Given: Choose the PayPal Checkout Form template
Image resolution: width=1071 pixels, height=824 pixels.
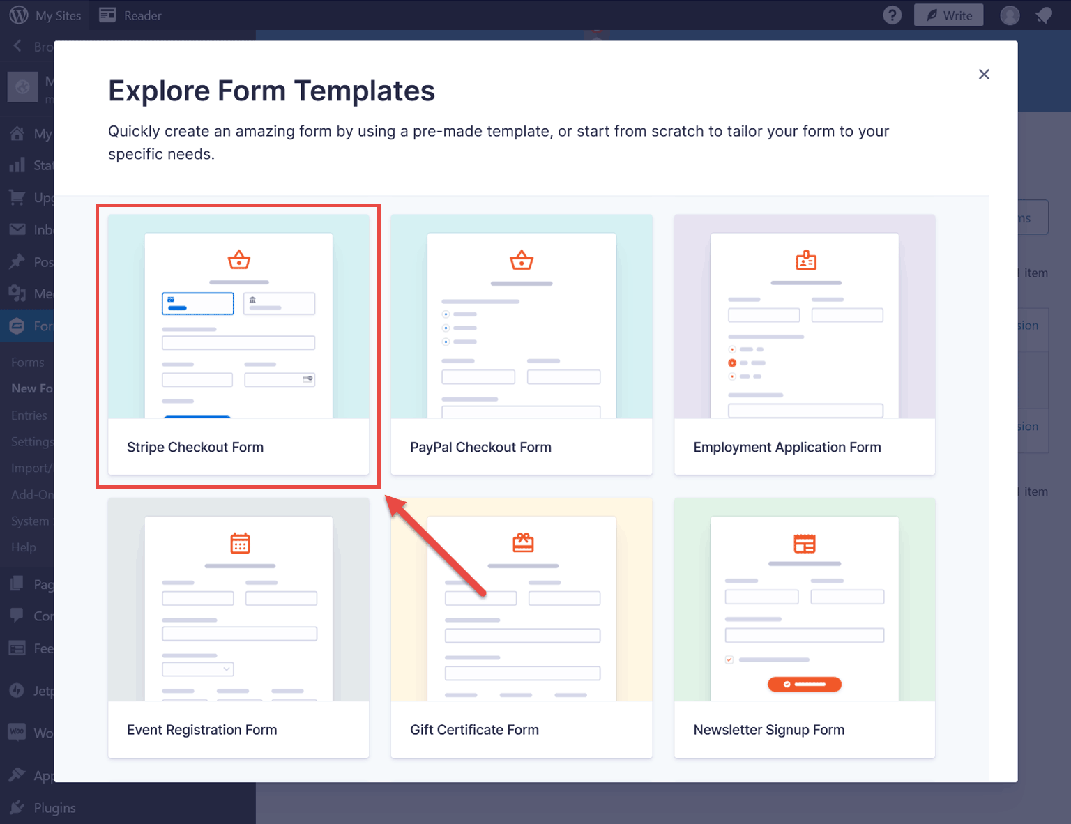Looking at the screenshot, I should point(522,344).
